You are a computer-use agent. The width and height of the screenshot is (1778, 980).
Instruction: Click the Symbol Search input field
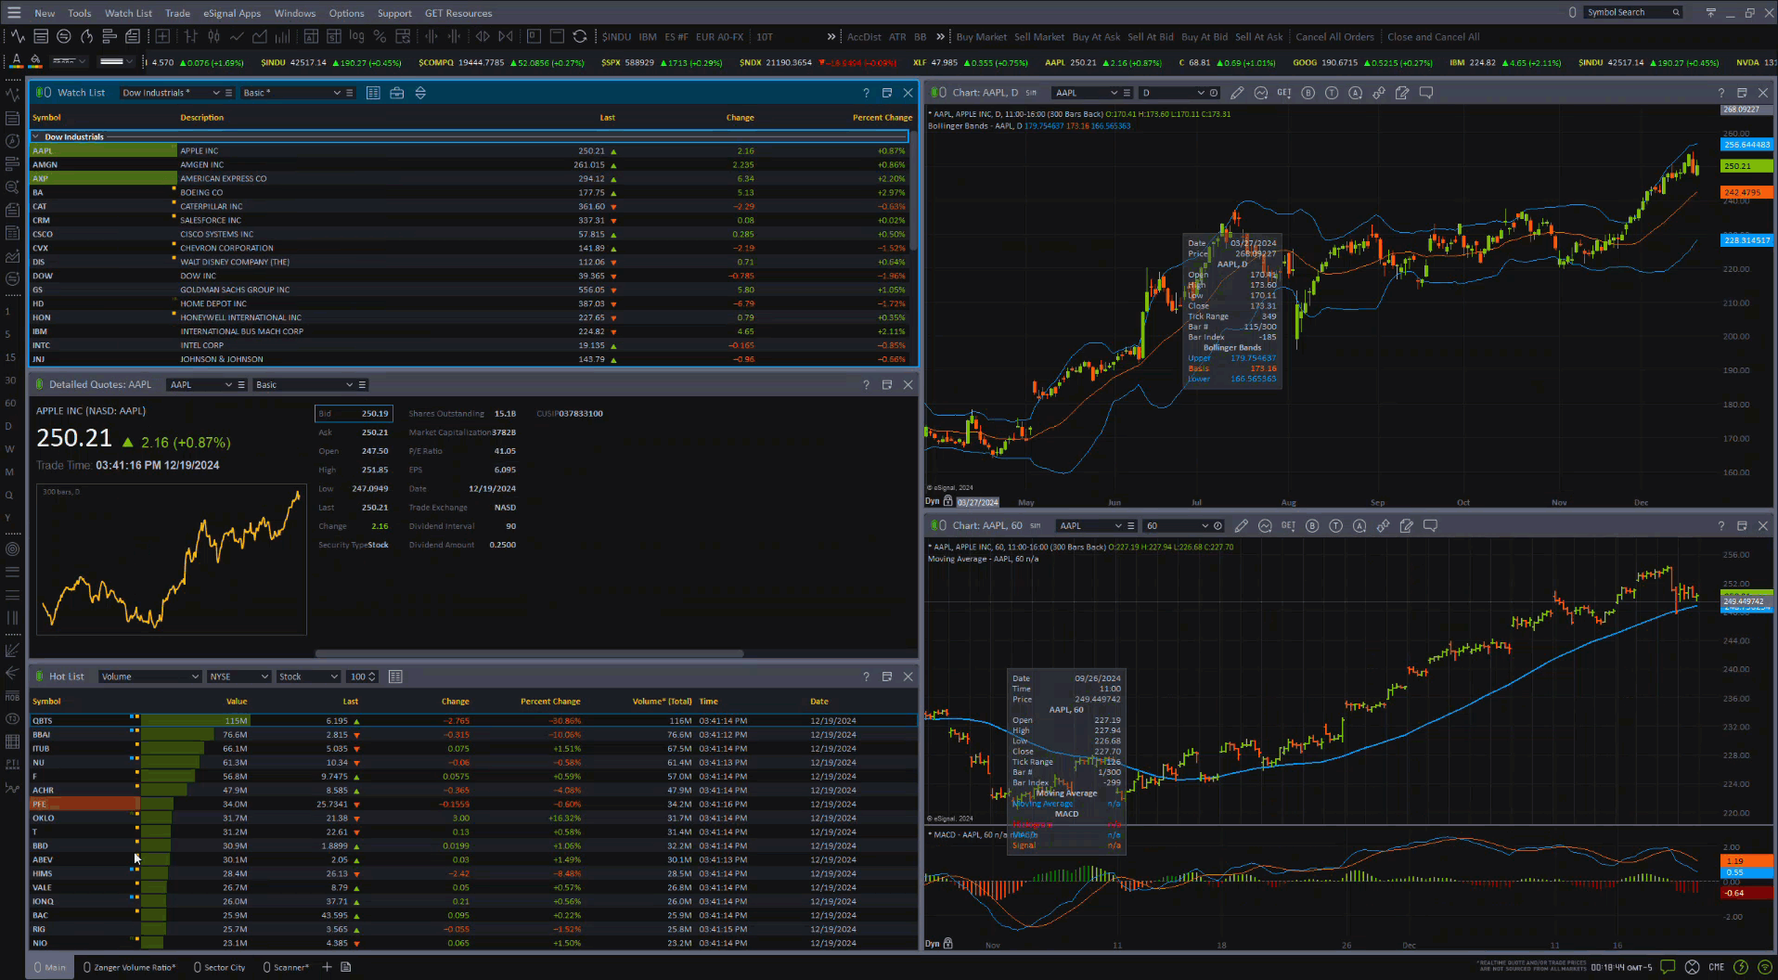coord(1627,12)
